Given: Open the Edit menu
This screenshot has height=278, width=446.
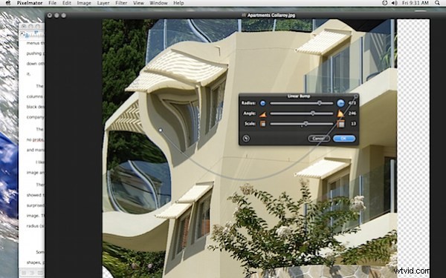Looking at the screenshot, I should pos(67,3).
